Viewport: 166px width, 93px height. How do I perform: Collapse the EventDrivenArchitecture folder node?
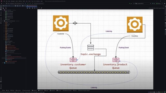click(3, 21)
